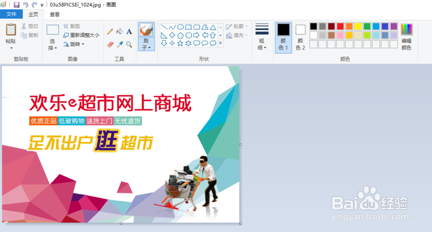Pick the green palette swatch

click(x=367, y=26)
